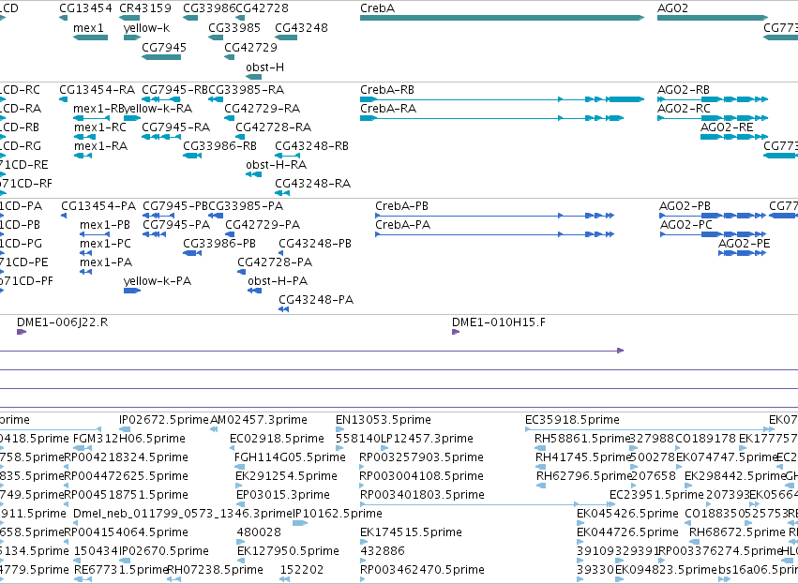Click the RP003257903.5prime EST label
798x584 pixels.
pyautogui.click(x=421, y=457)
